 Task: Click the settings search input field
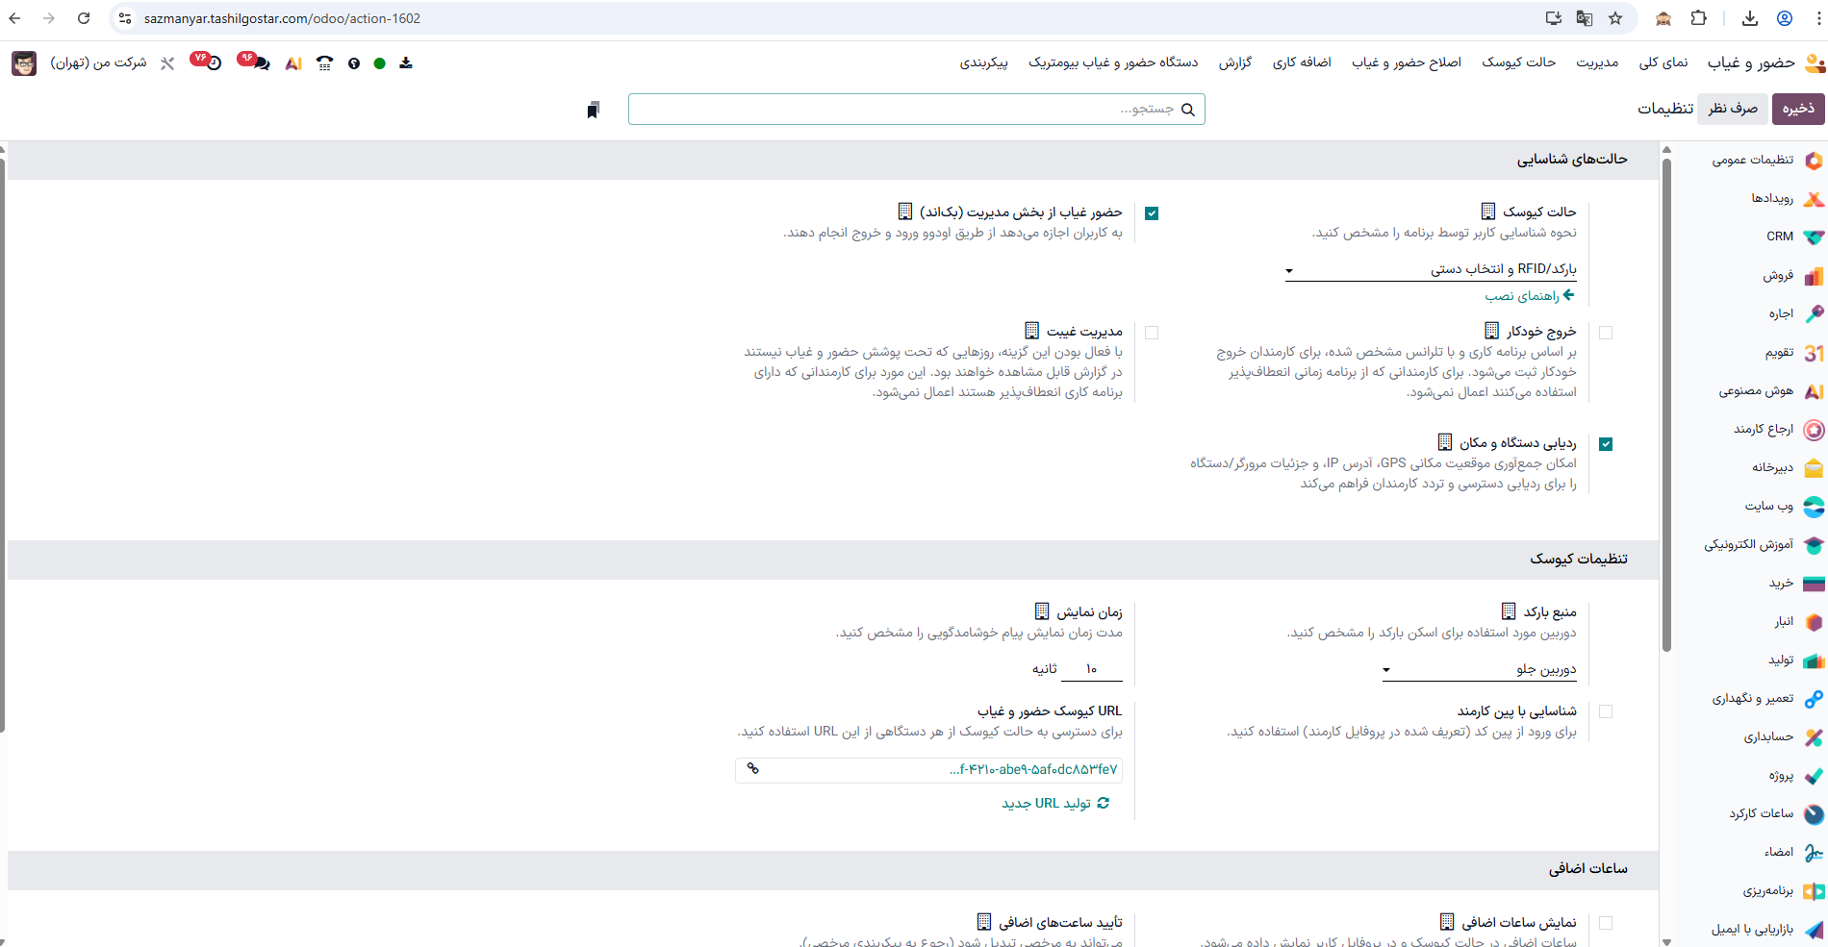tap(917, 110)
